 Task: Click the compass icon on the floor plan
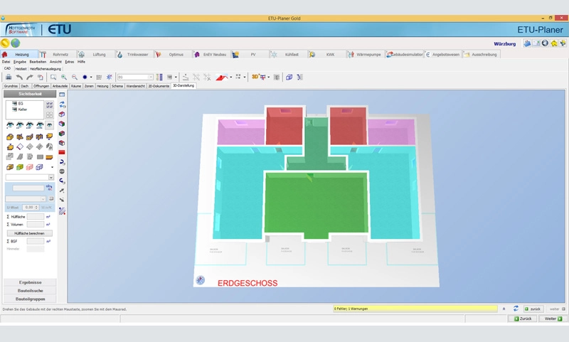point(201,280)
